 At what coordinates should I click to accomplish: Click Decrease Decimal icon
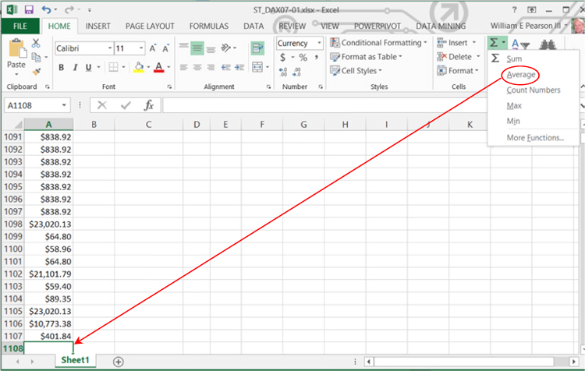[297, 72]
